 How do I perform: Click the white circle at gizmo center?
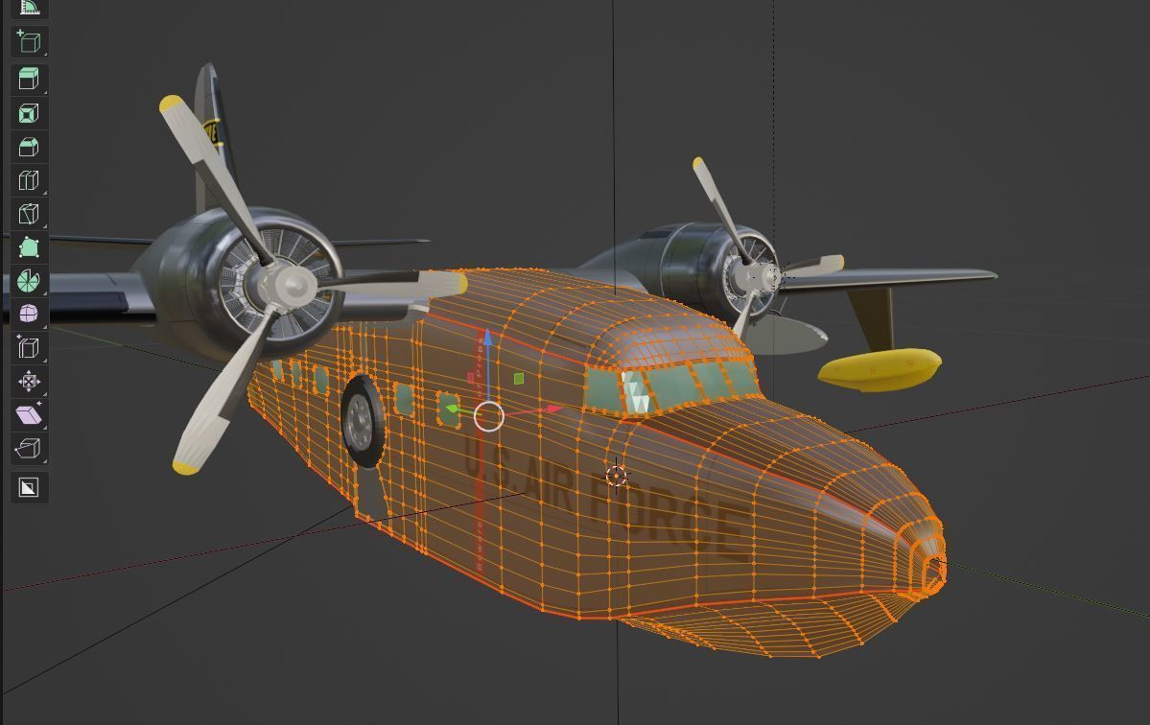click(489, 416)
